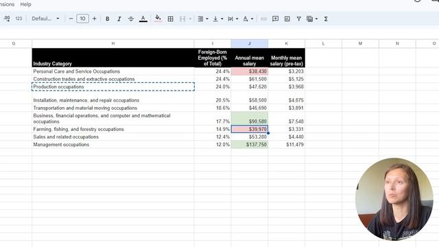Open the 123 number format menu
Screen dimensions: 439x247
[19, 19]
